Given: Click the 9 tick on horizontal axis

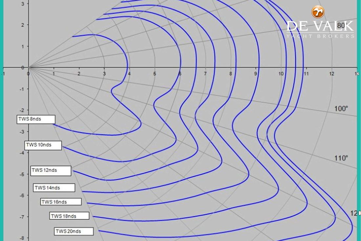Looking at the screenshot, I should point(256,74).
